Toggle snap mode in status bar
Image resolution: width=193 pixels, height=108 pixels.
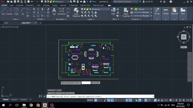tap(99, 100)
